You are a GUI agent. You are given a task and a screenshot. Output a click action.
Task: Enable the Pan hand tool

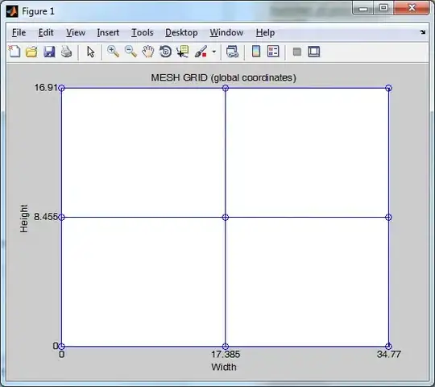click(x=148, y=52)
